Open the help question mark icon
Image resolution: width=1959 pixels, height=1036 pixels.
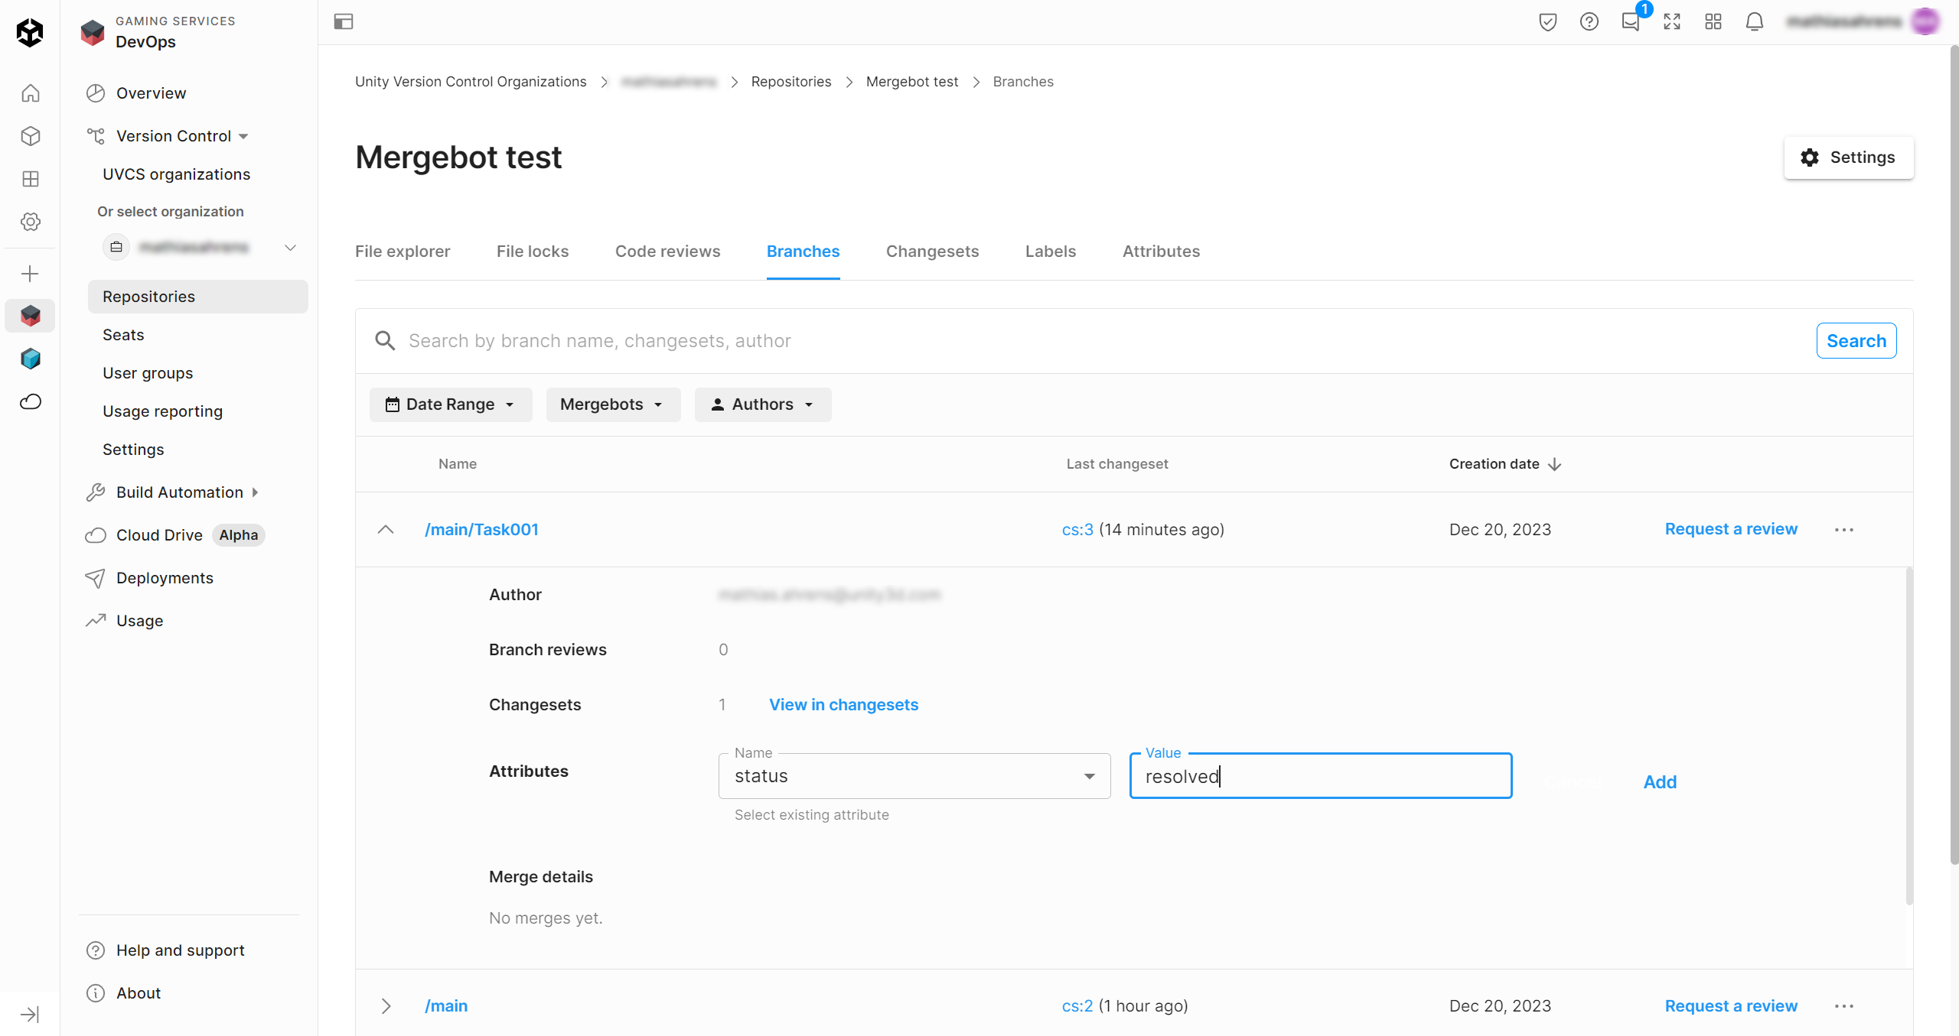click(x=1589, y=21)
